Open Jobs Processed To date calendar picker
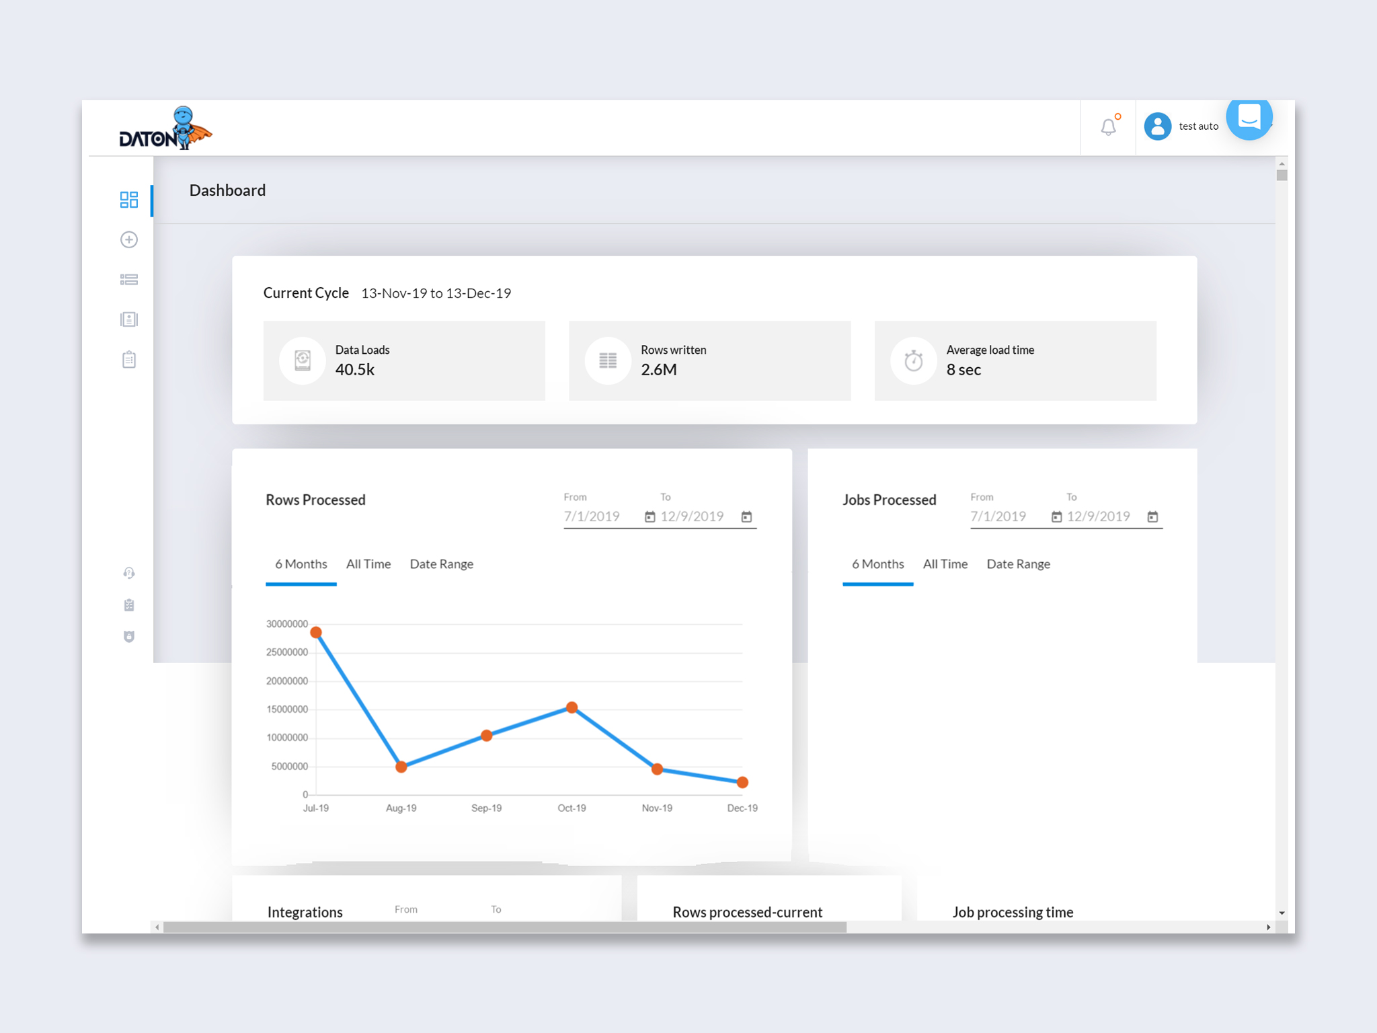Viewport: 1377px width, 1033px height. click(1152, 516)
